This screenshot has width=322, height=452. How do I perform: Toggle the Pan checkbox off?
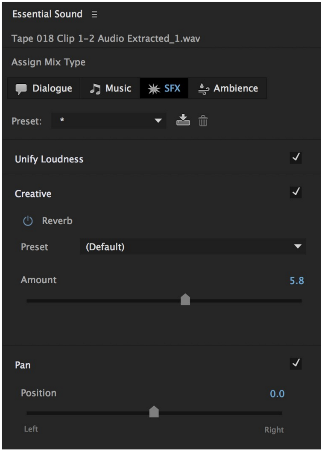coord(296,364)
